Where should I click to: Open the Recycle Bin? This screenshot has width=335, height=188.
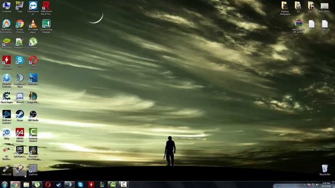[x=325, y=170]
